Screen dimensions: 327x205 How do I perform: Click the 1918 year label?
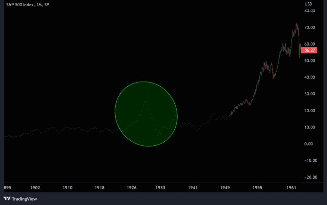100,188
